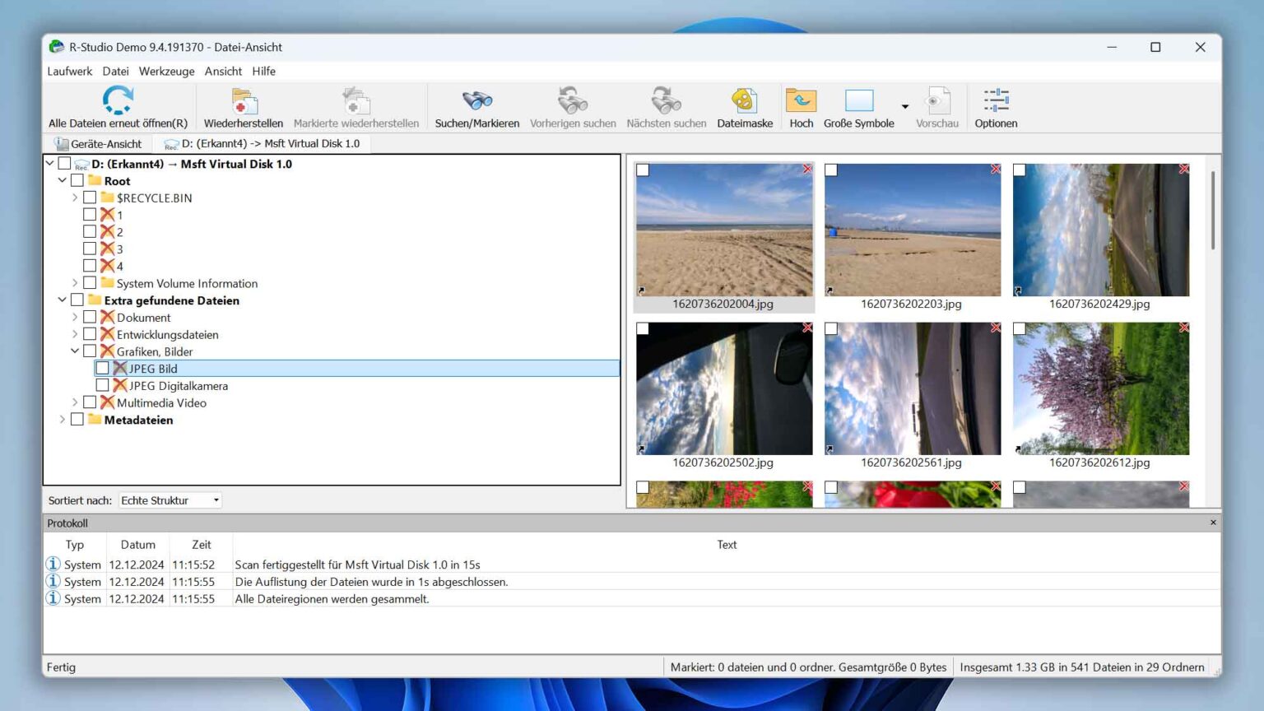Switch to the Geräte-Ansicht tab
1264x711 pixels.
point(99,143)
